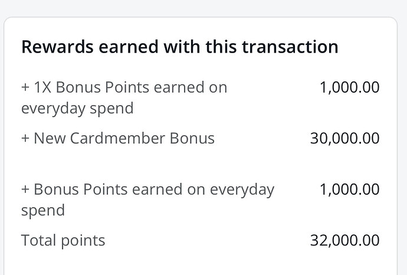
Task: Click "everyday spend" under the 1X Bonus row
Action: coord(77,109)
